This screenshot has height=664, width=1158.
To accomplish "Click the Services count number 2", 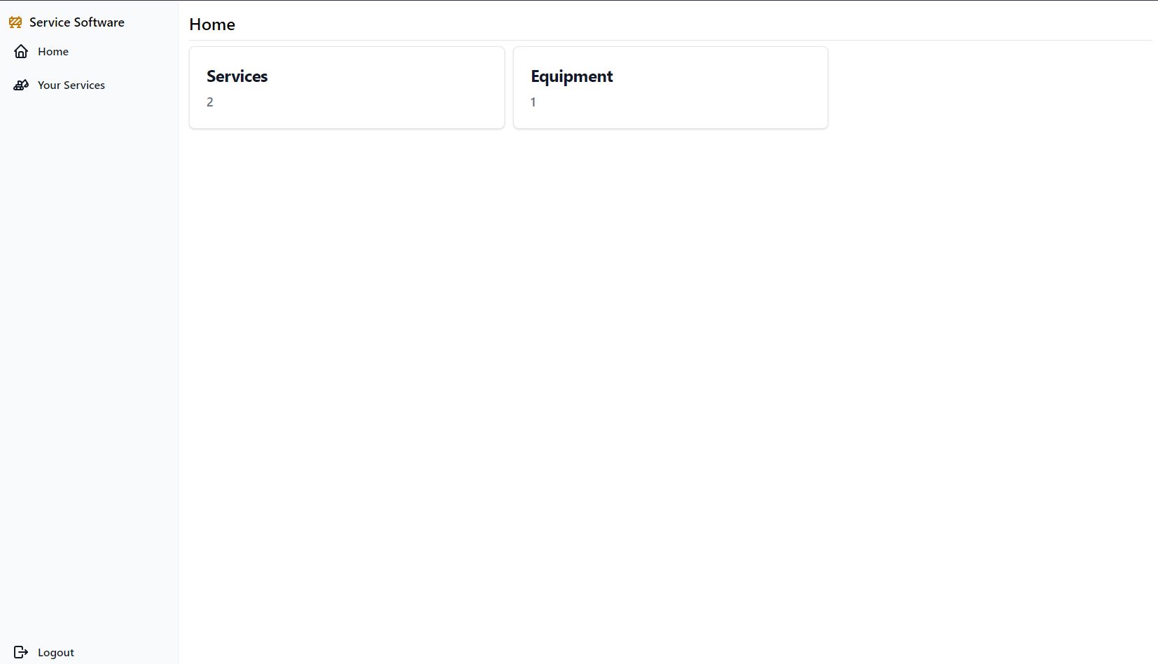I will pos(210,102).
